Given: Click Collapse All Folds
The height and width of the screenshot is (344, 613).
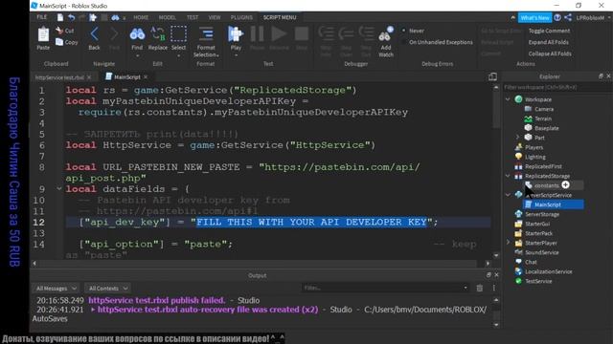Looking at the screenshot, I should [x=550, y=54].
